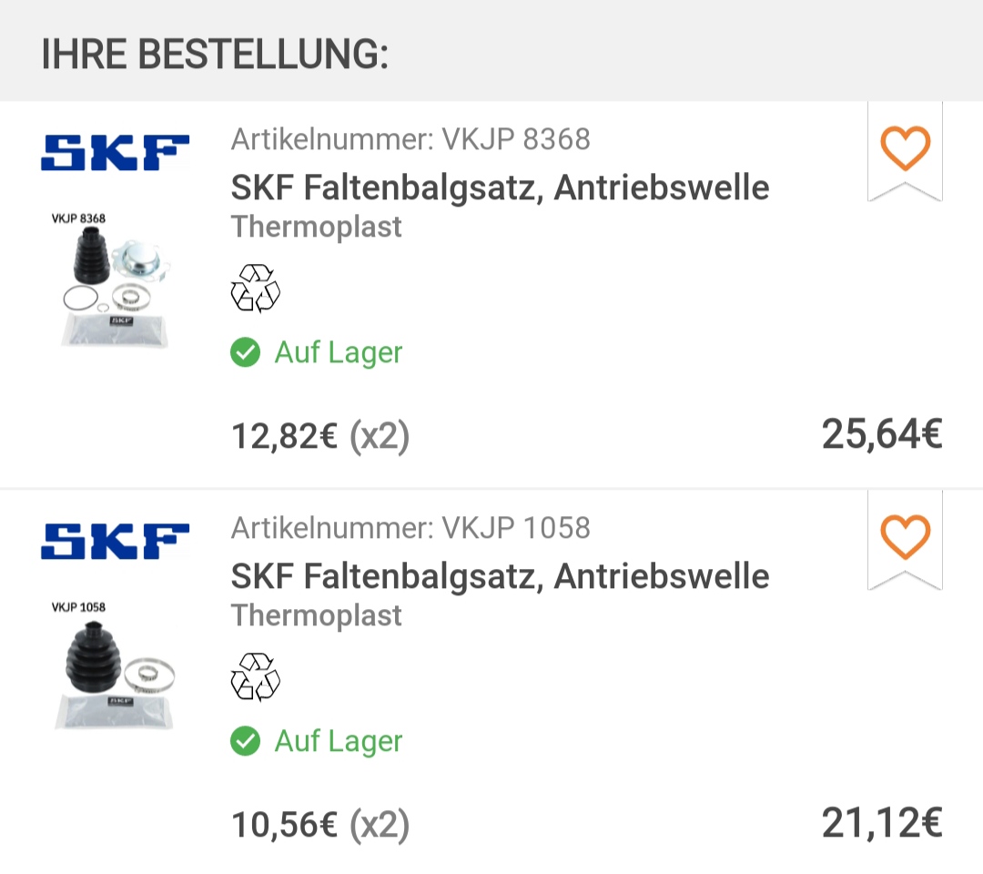Add VKJP 8368 to wishlist via heart
Viewport: 983px width, 874px height.
[905, 148]
